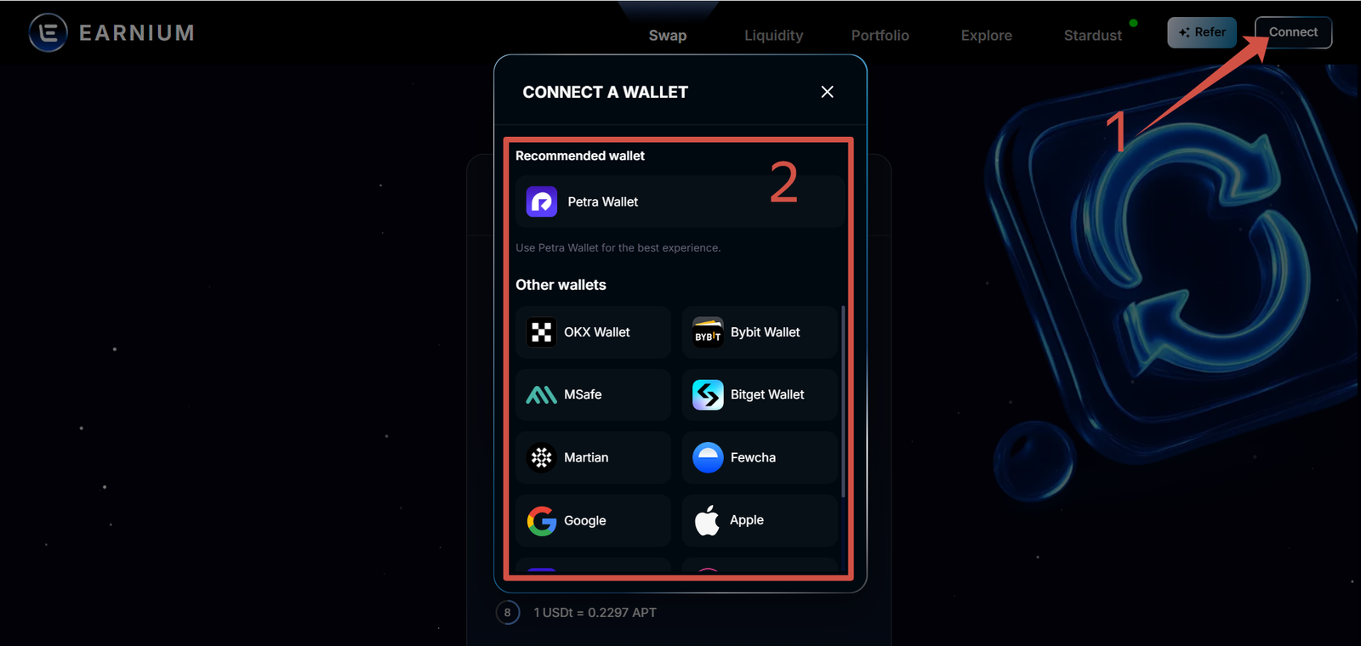Open the Swap tab
Image resolution: width=1361 pixels, height=646 pixels.
[668, 36]
